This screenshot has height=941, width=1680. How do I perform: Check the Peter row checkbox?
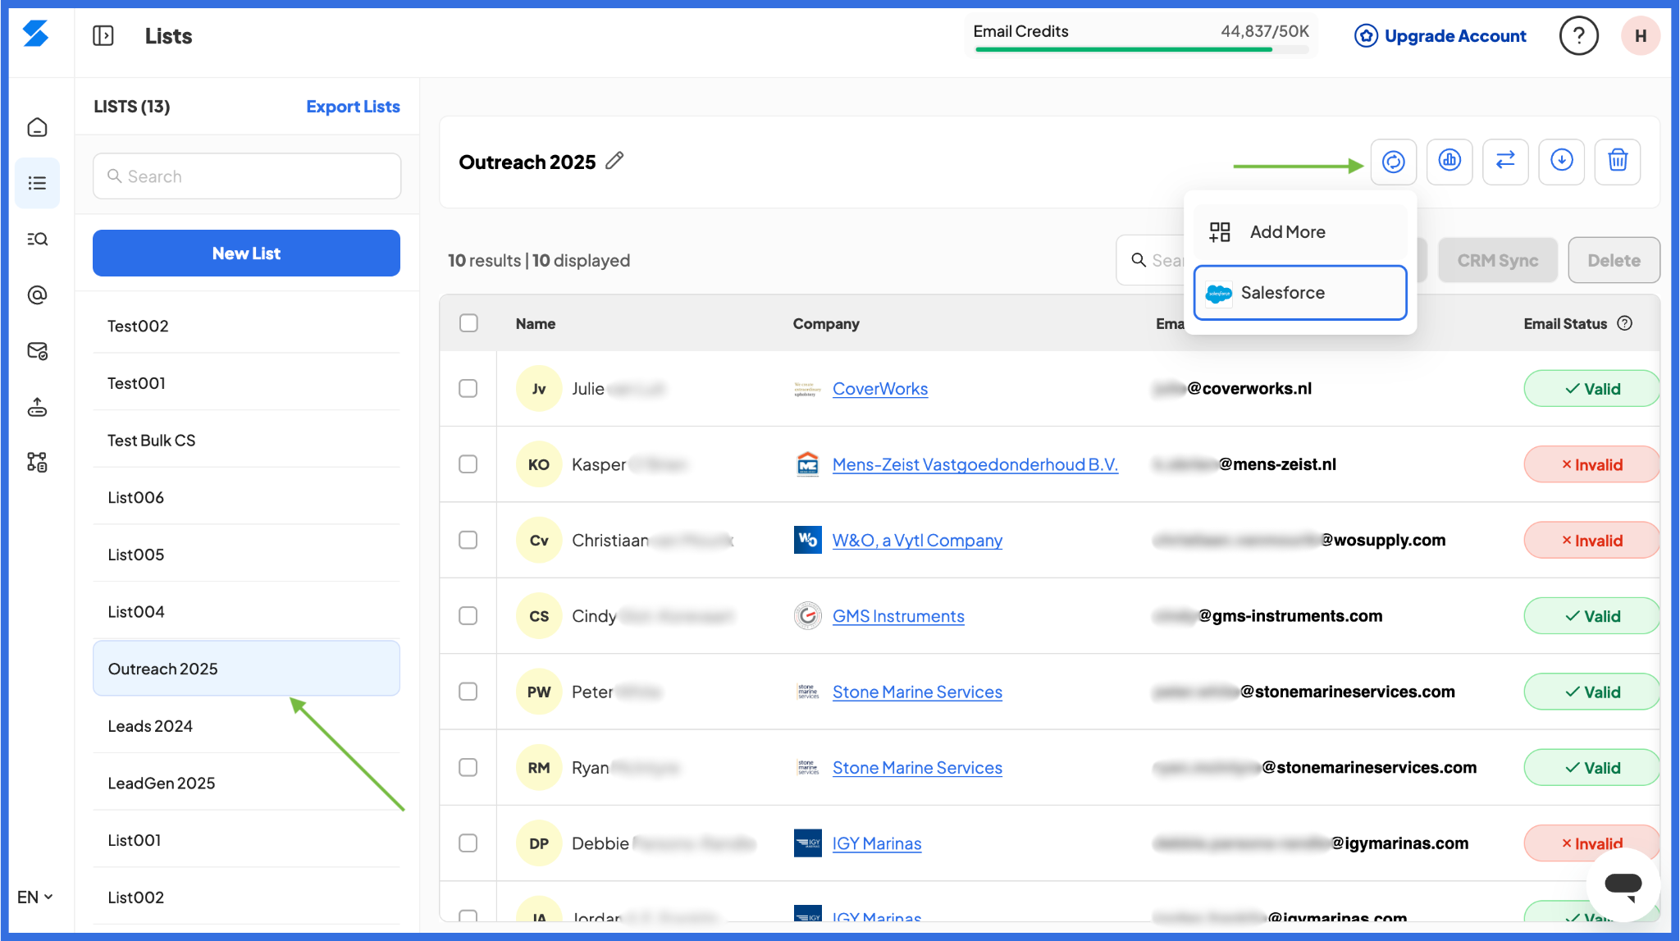pos(468,692)
